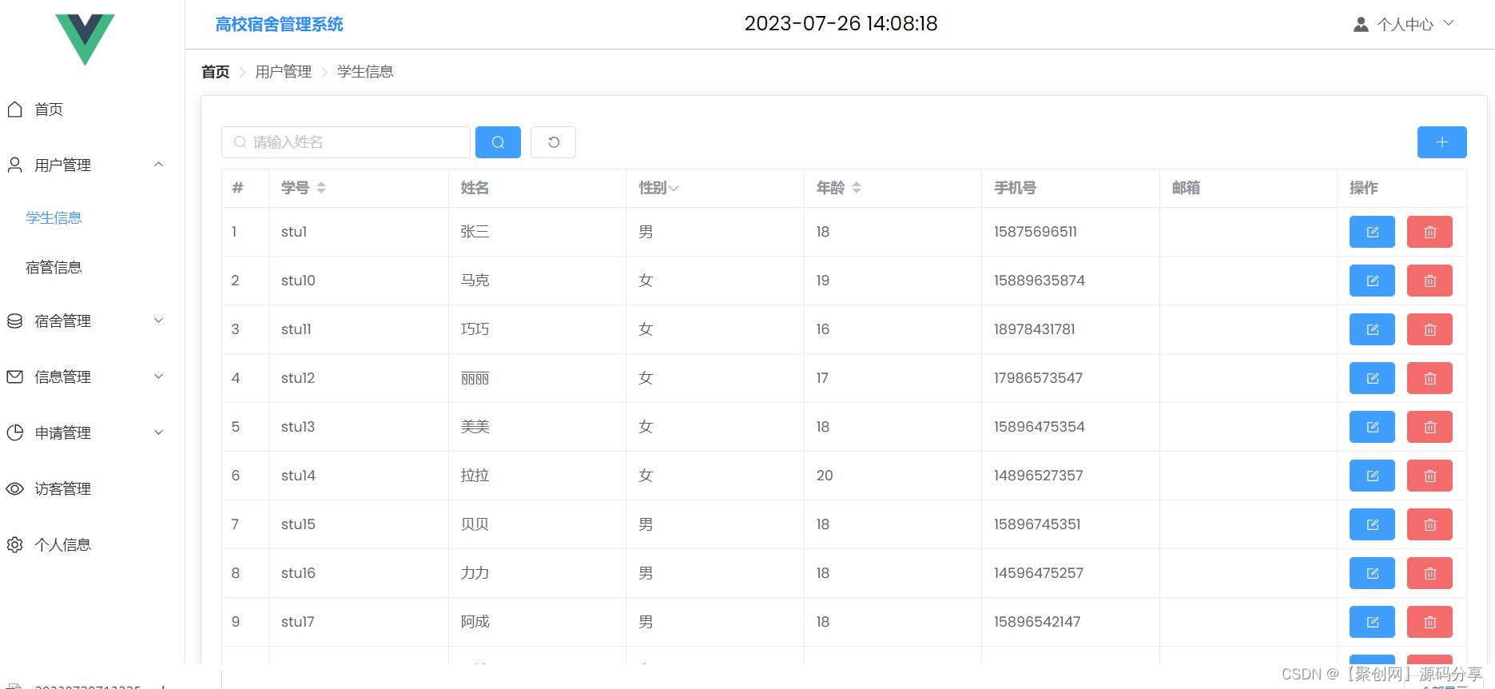Click the 学生信息 breadcrumb
The width and height of the screenshot is (1495, 689).
pyautogui.click(x=365, y=72)
